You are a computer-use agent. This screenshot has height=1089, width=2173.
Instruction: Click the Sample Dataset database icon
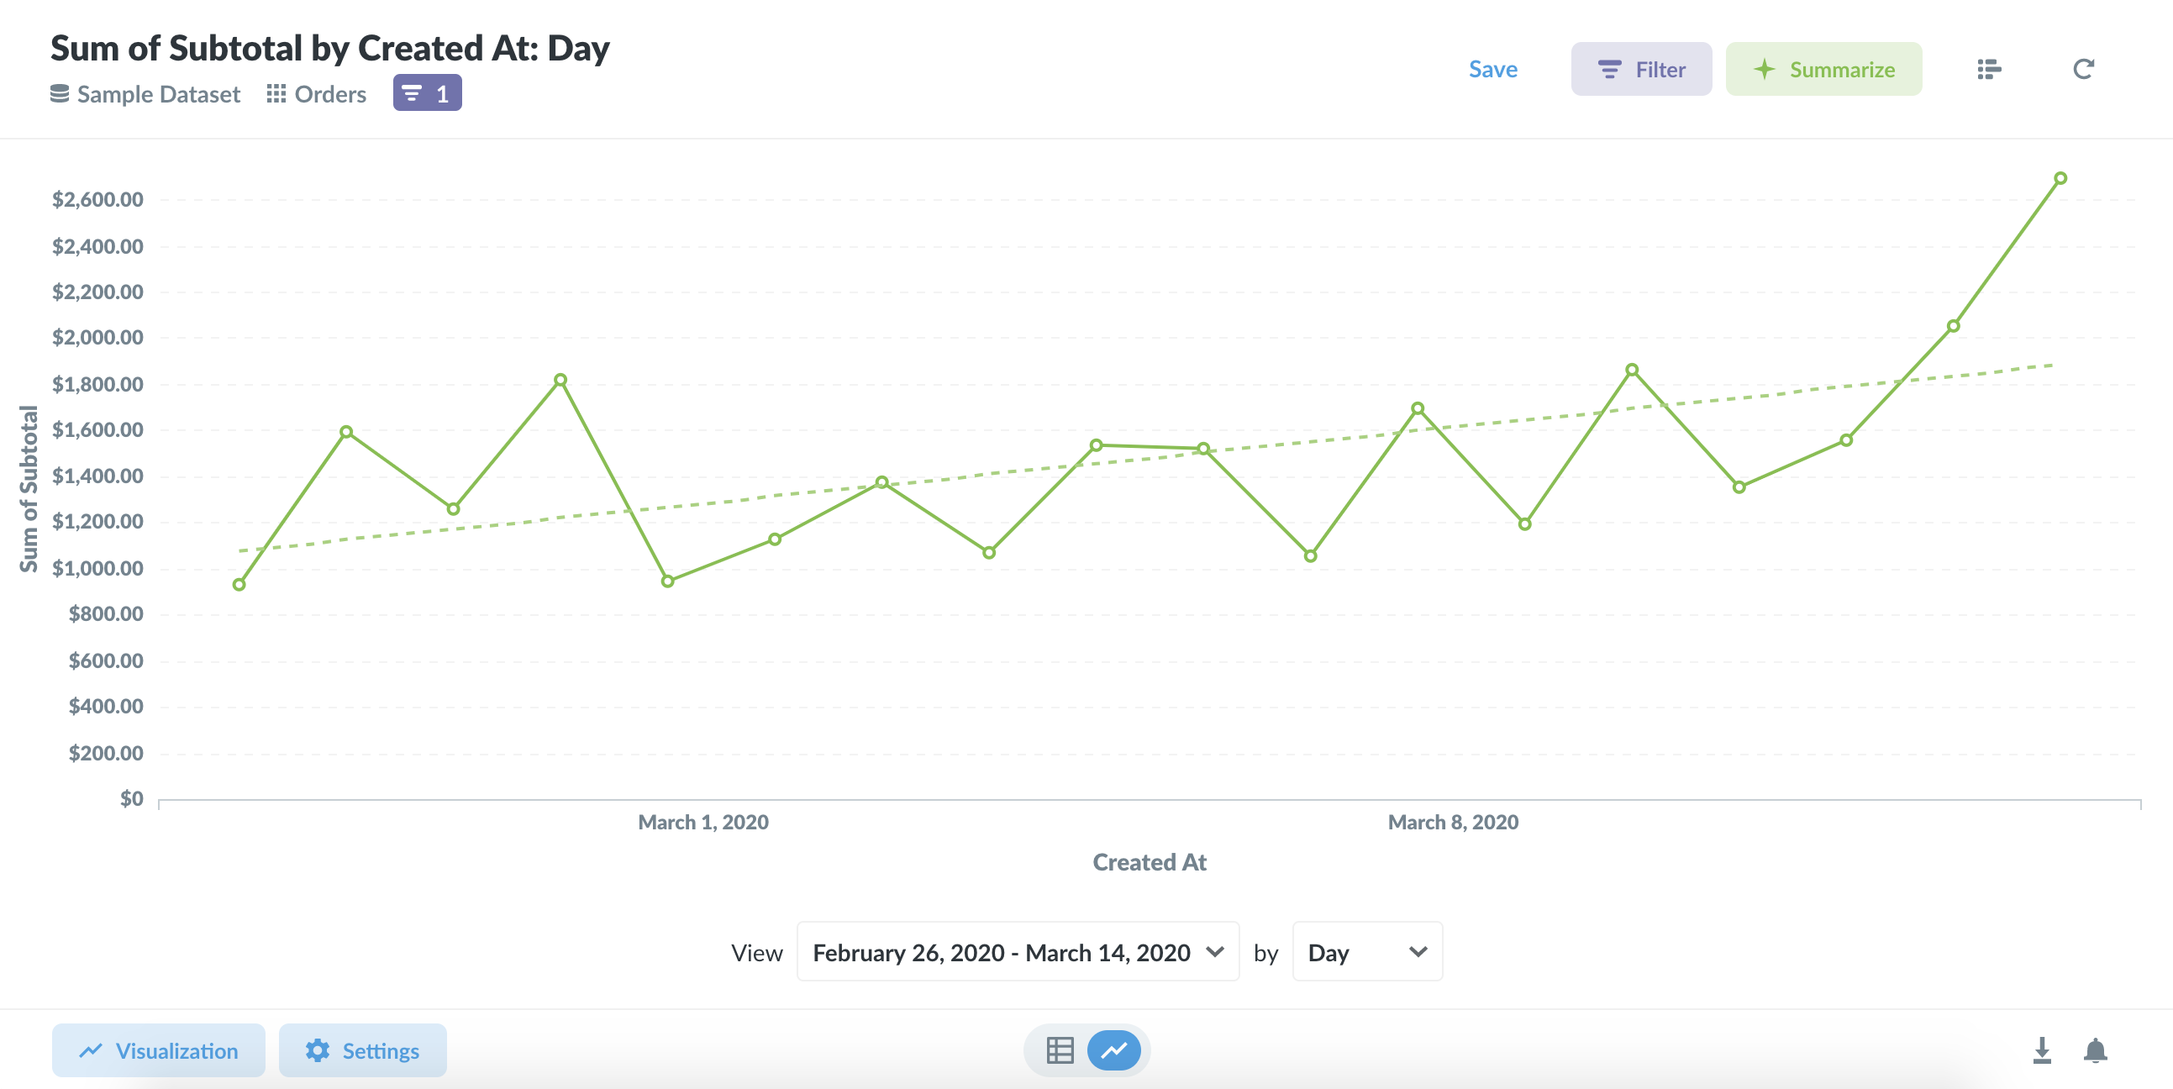pyautogui.click(x=59, y=93)
